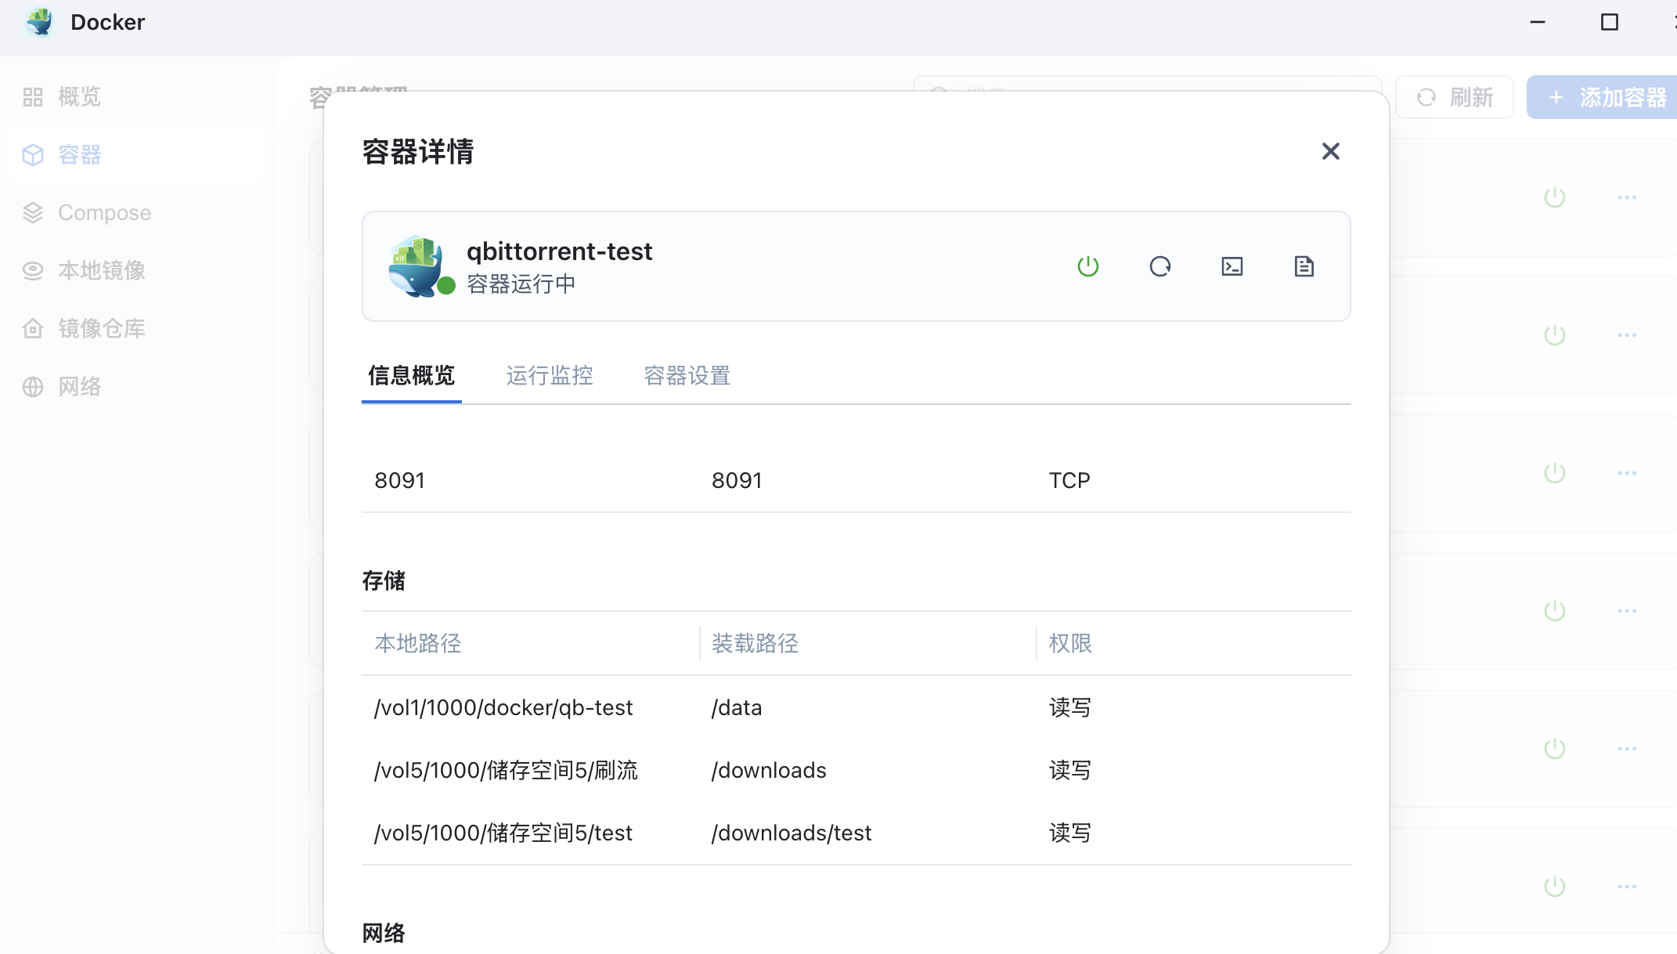This screenshot has width=1677, height=954.
Task: Click the 网络 section heading in the dialog
Action: (x=384, y=933)
